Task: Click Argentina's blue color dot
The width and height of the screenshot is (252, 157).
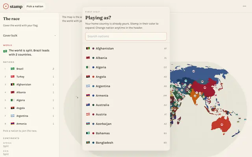Action: [93, 86]
